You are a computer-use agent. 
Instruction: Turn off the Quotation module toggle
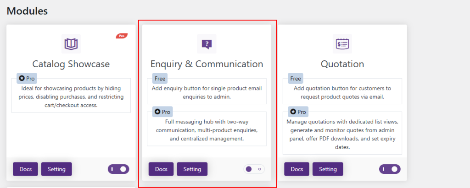pyautogui.click(x=390, y=169)
